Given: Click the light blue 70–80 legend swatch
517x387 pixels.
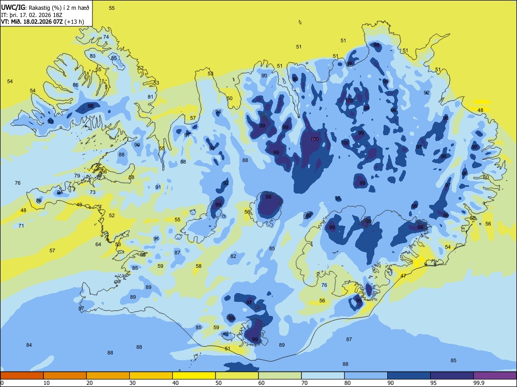Looking at the screenshot, I should (x=323, y=376).
